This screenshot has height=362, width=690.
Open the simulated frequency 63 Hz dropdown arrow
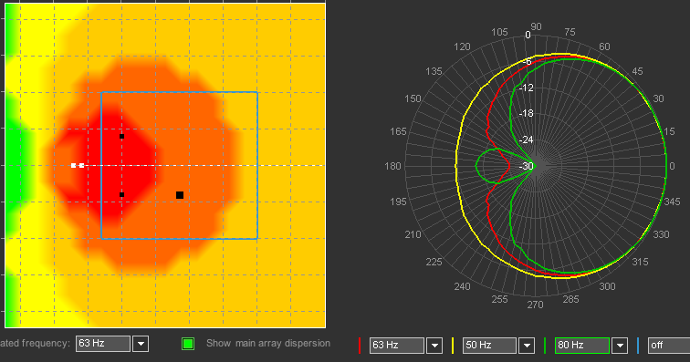click(x=141, y=344)
